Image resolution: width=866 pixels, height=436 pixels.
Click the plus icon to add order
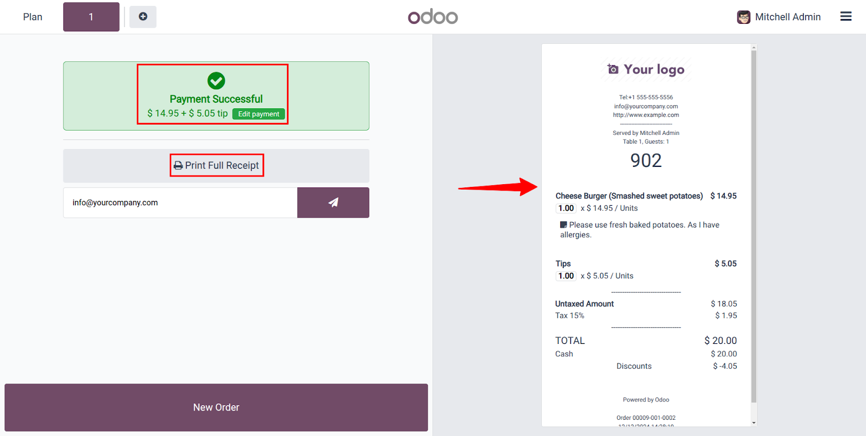[x=143, y=17]
